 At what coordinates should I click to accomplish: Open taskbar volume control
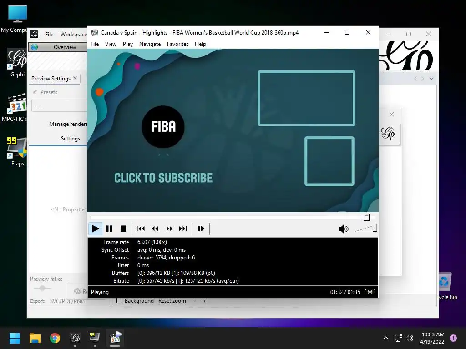click(x=410, y=338)
